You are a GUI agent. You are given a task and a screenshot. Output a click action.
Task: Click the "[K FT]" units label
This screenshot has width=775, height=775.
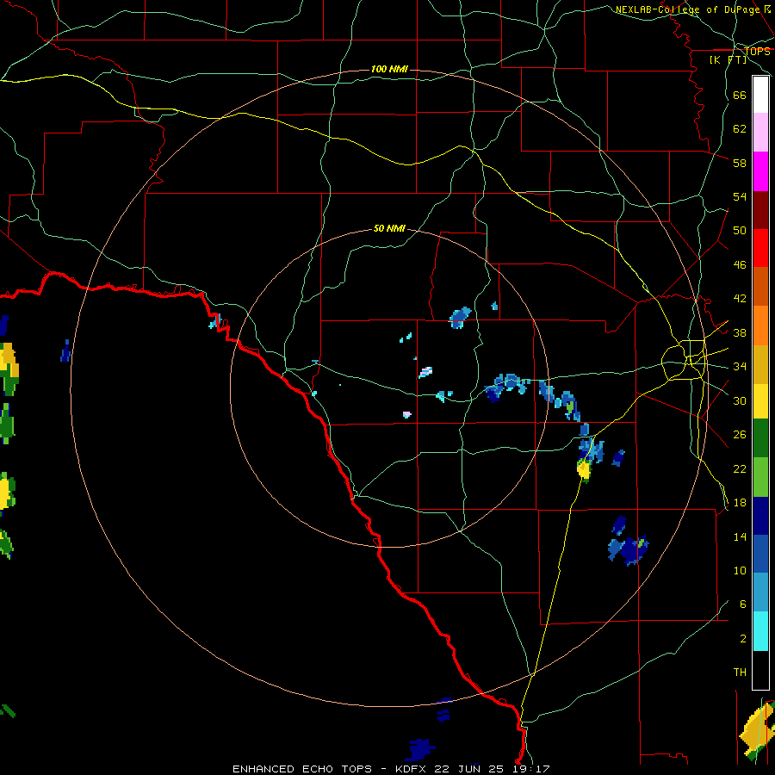tap(728, 60)
